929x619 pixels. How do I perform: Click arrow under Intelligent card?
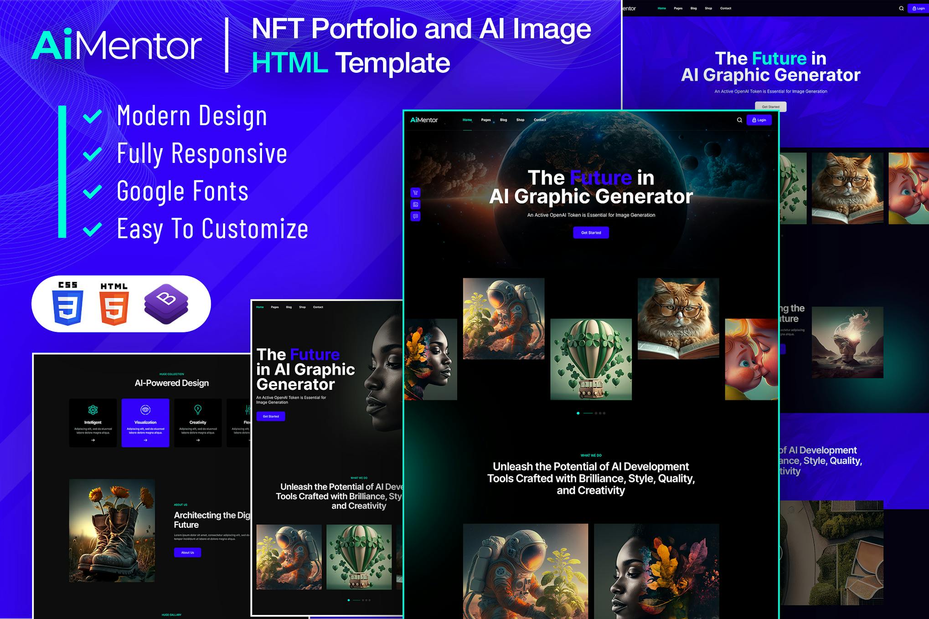[93, 440]
